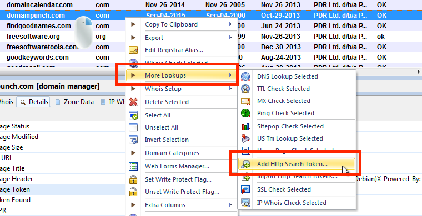Choose Set Write Protect Flag... entry
422x216 pixels.
[x=182, y=179]
